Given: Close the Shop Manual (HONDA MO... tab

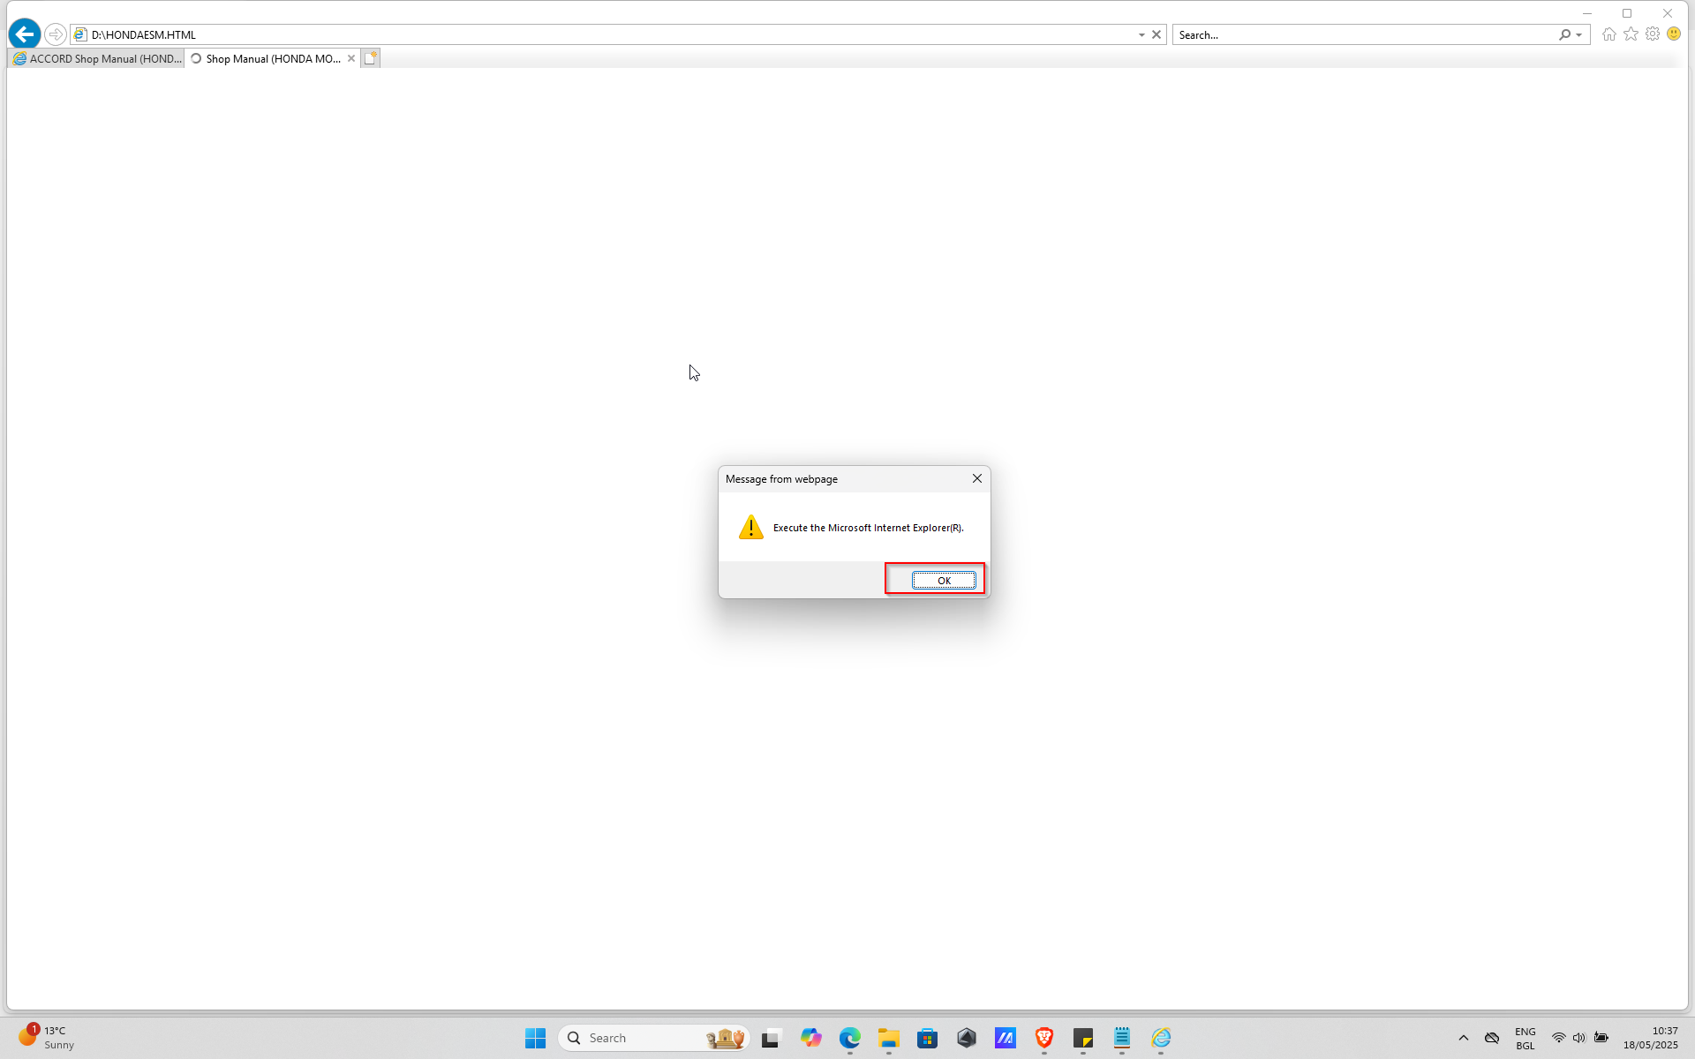Looking at the screenshot, I should pos(351,58).
